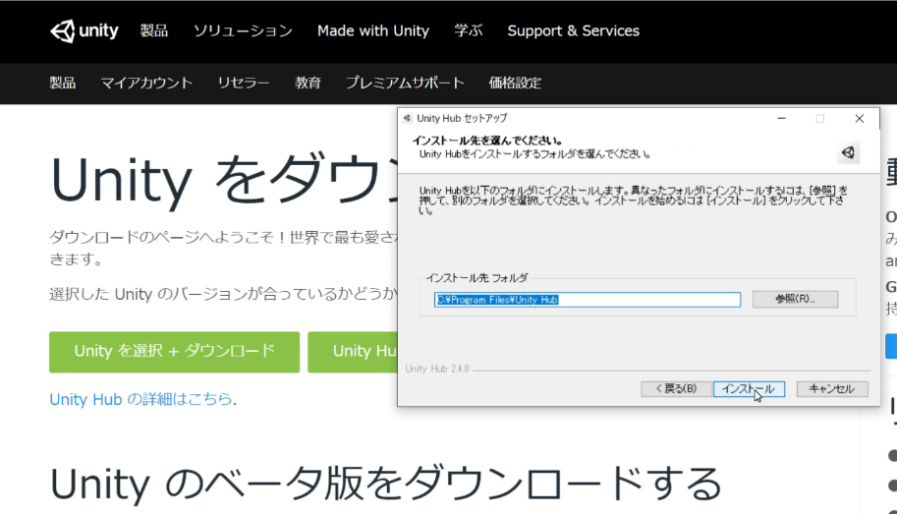Open 価格設定 in sub navigation
The width and height of the screenshot is (897, 514).
515,83
